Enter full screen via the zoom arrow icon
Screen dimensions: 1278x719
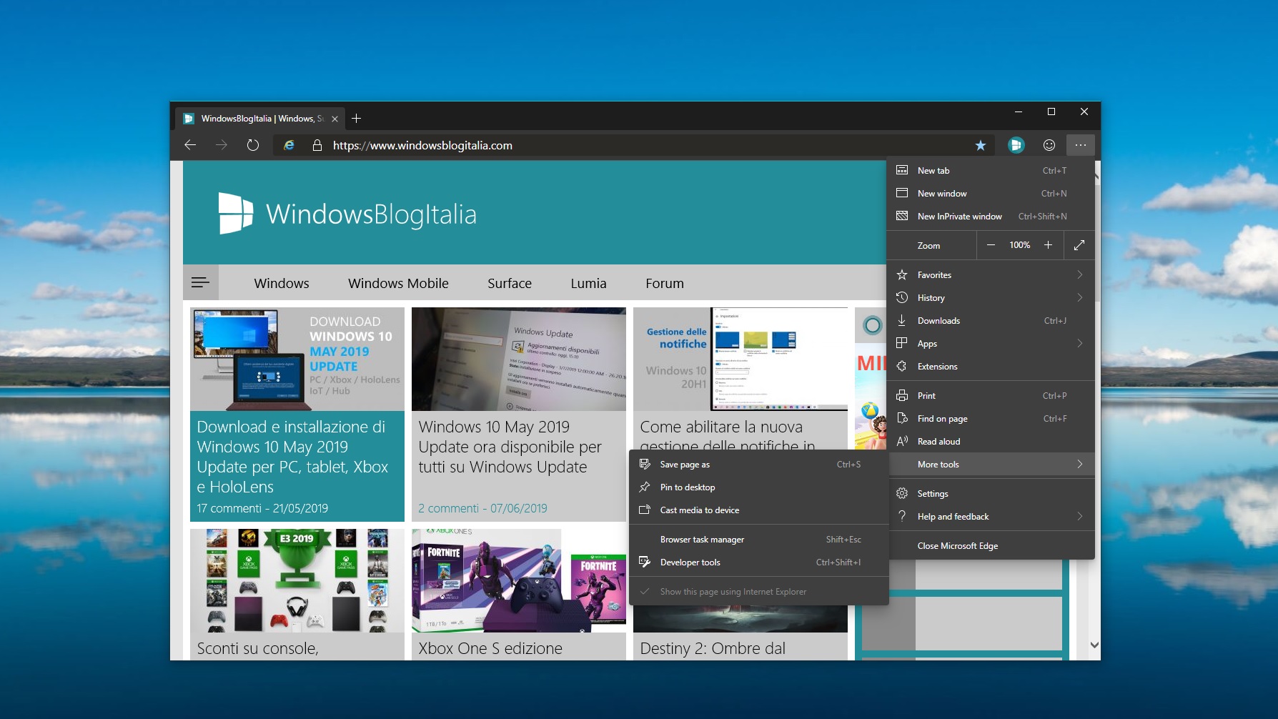point(1079,245)
